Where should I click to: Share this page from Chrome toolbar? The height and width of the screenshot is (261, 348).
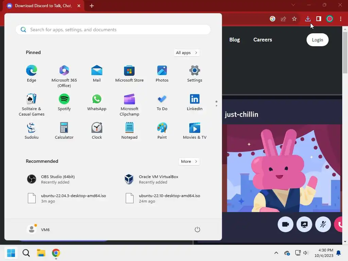pos(283,19)
